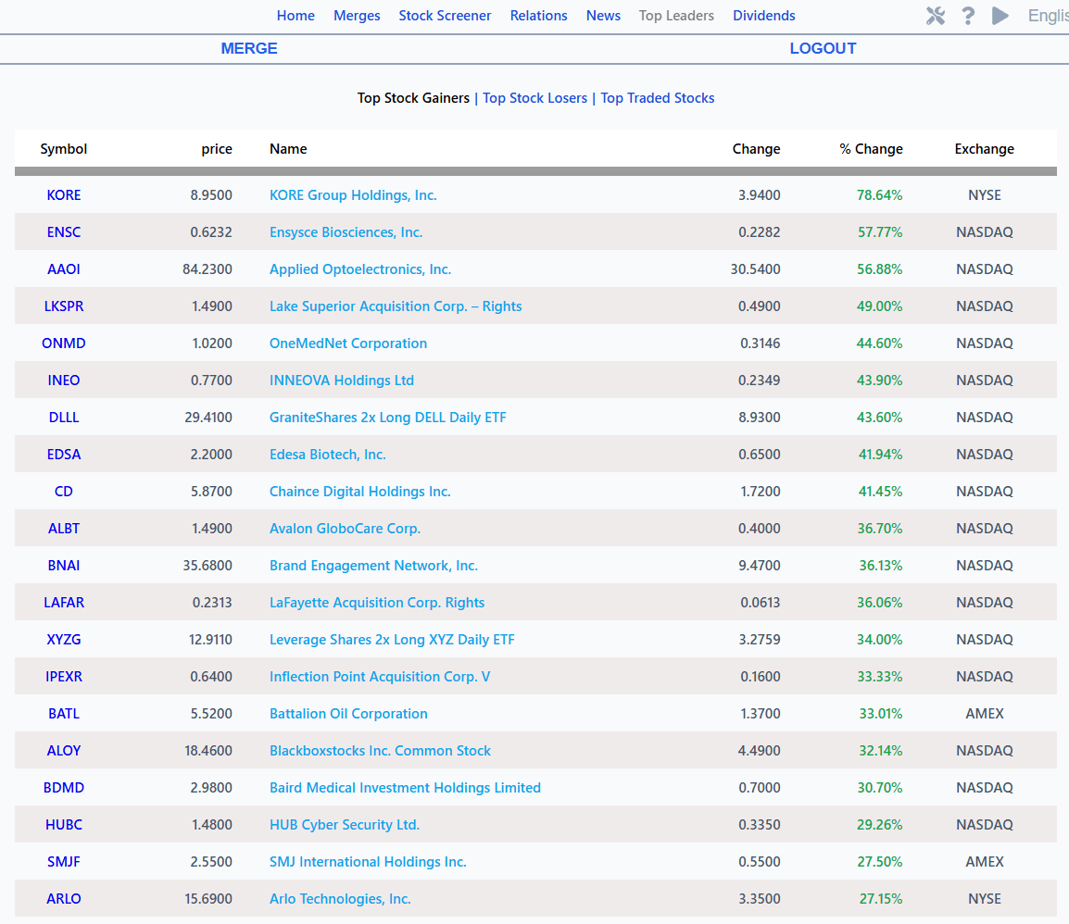This screenshot has height=924, width=1069.
Task: Click the LOGOUT button
Action: tap(823, 49)
